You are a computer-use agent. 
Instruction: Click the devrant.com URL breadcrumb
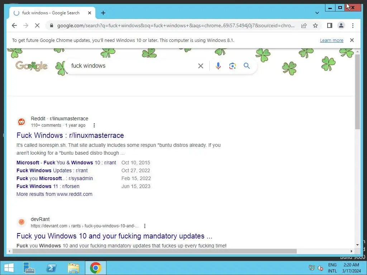click(85, 226)
